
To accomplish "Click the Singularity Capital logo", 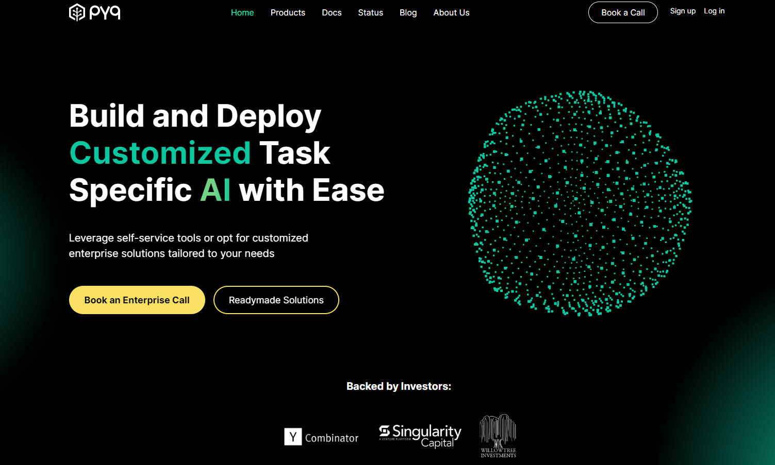I will (420, 436).
